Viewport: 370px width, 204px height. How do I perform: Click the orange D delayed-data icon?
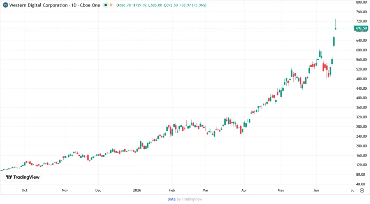tap(111, 5)
